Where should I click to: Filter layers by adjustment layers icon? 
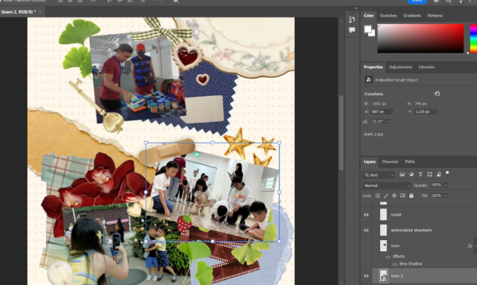click(411, 174)
